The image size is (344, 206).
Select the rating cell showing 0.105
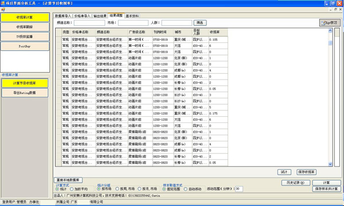pyautogui.click(x=218, y=39)
